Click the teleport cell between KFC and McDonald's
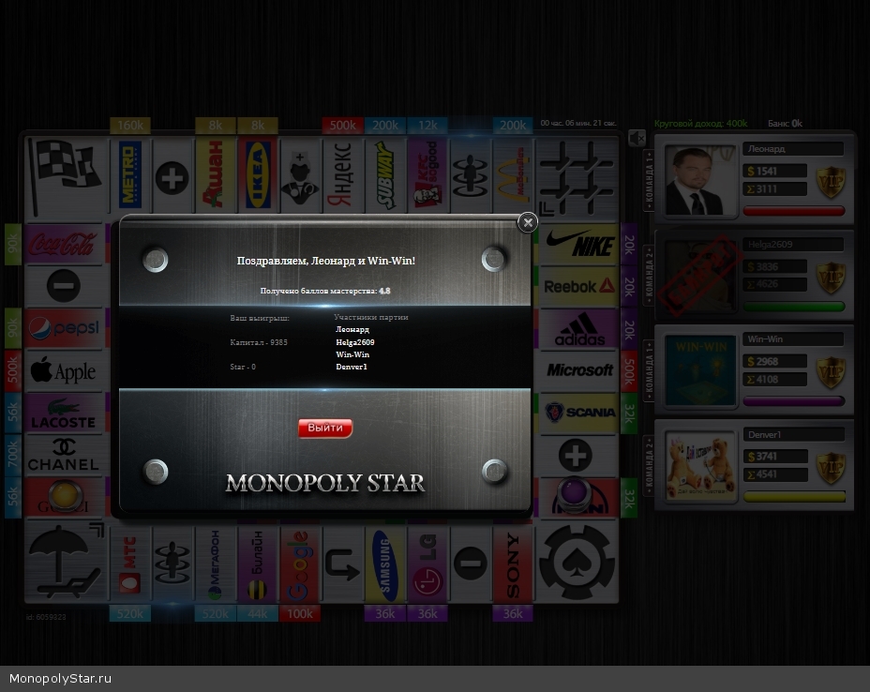 [471, 175]
